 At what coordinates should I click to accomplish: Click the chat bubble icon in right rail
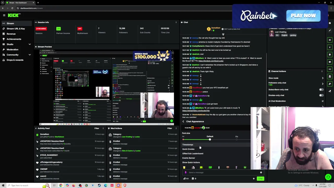pos(330,62)
